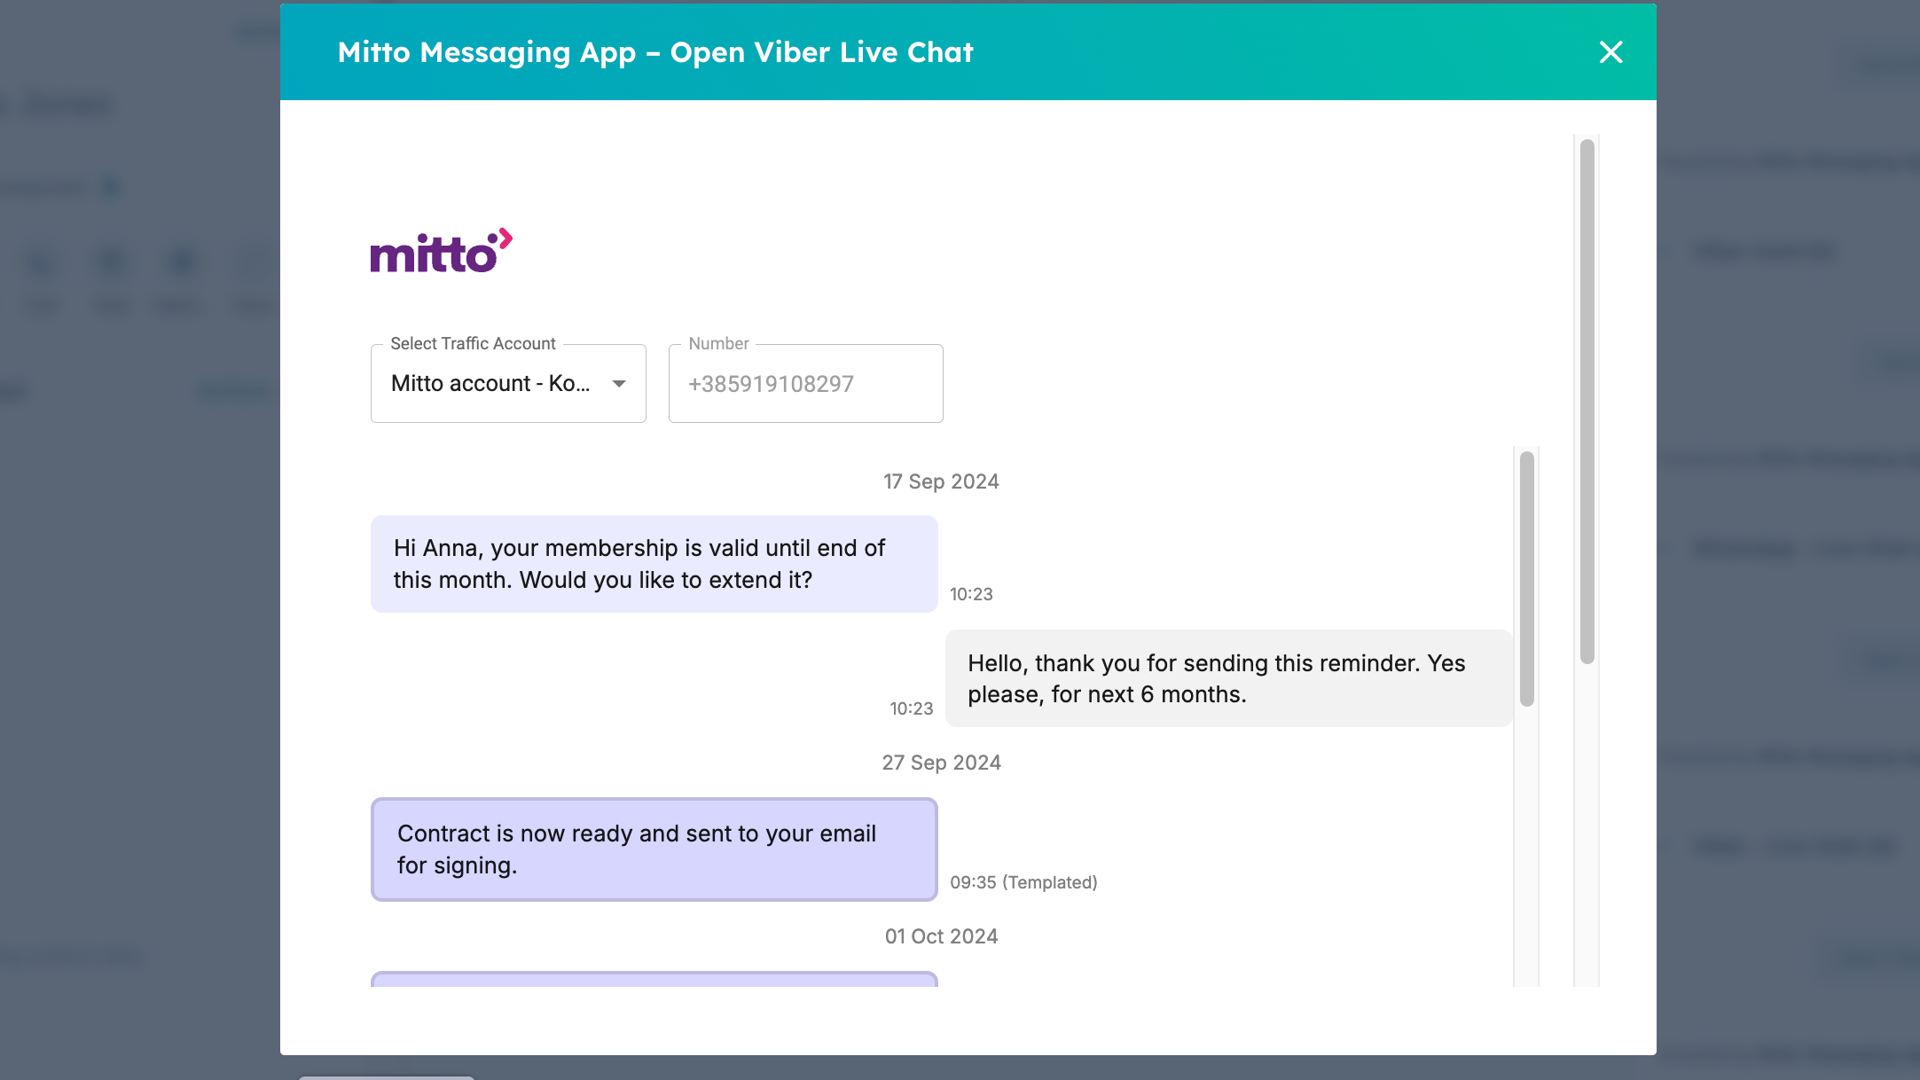Click the '01 Oct 2024' date separator
This screenshot has width=1920, height=1080.
click(941, 936)
